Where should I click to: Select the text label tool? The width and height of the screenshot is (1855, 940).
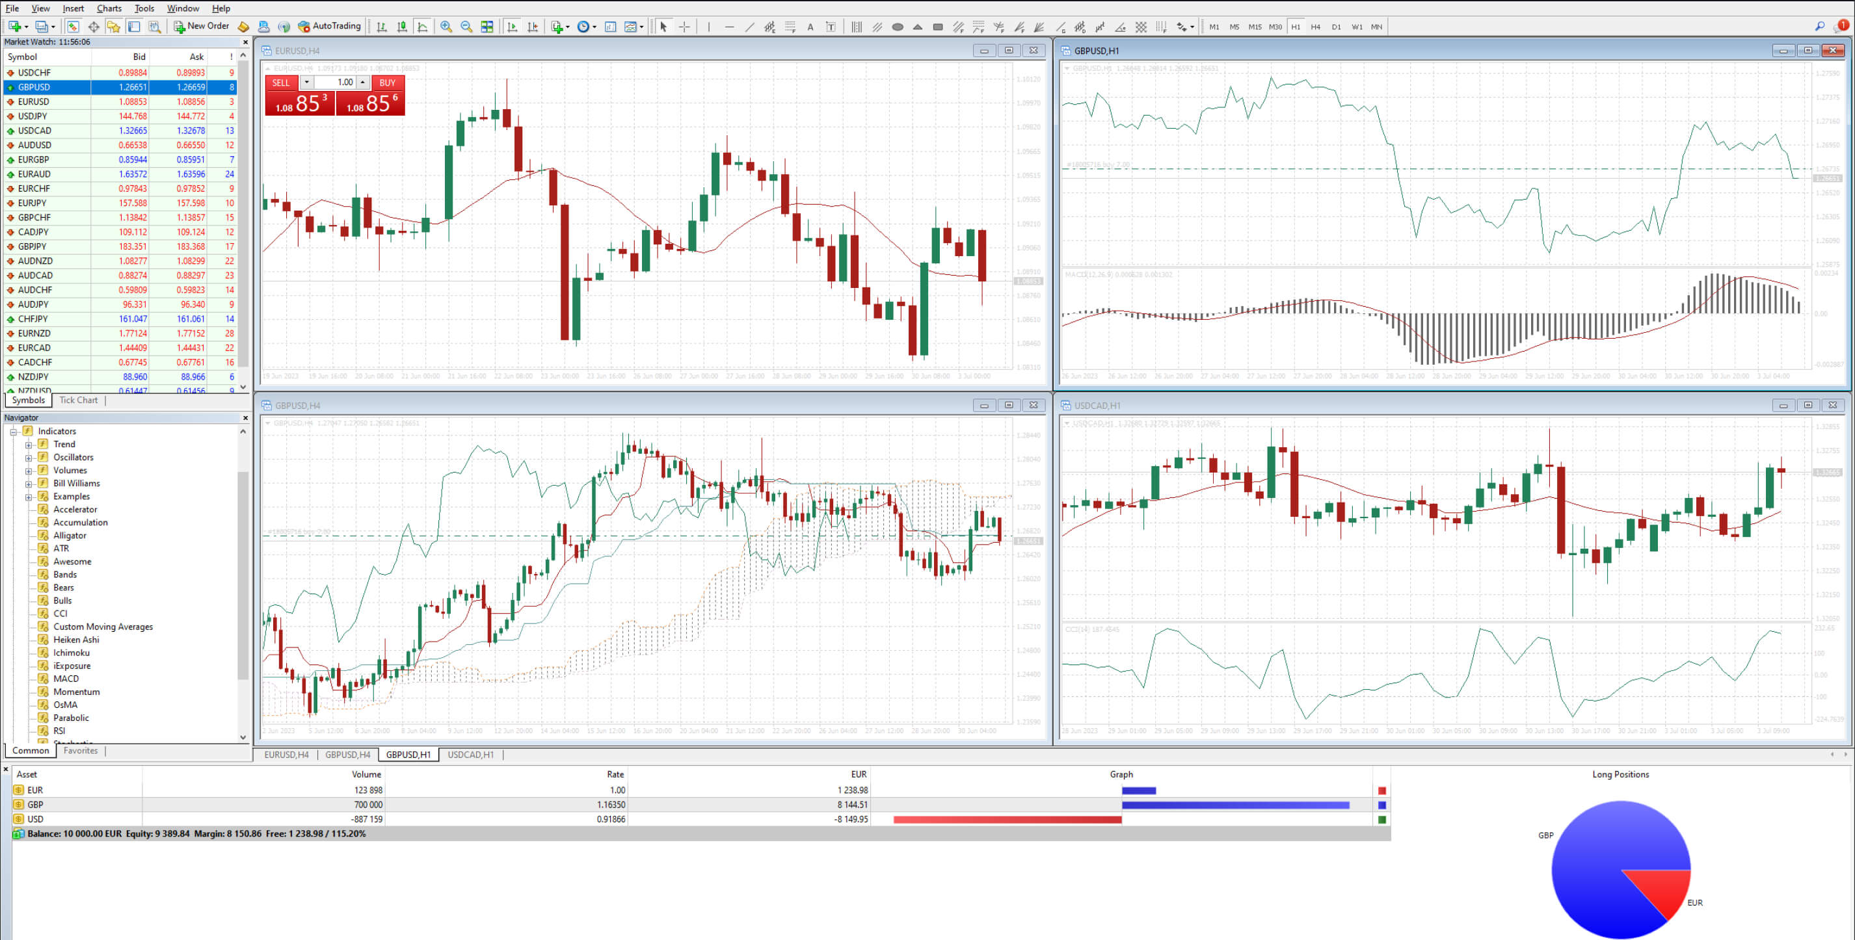[x=829, y=27]
